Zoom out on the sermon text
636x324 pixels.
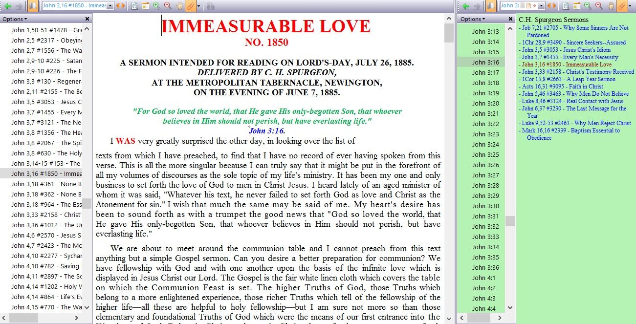168,6
